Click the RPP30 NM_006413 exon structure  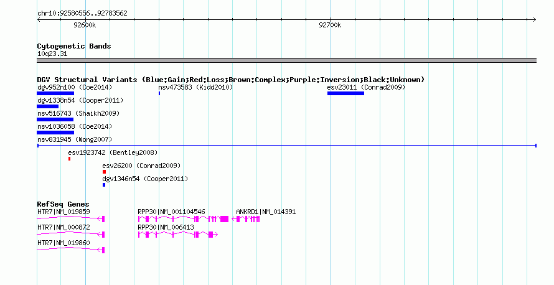tap(178, 235)
